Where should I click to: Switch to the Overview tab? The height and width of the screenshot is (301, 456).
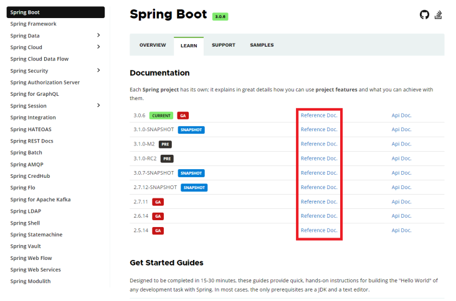153,45
